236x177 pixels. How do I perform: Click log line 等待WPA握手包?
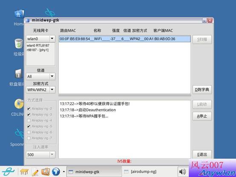click(84, 116)
